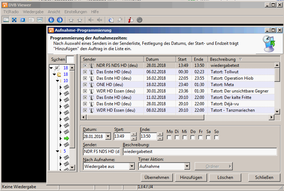Enable the Mi weekday checkbox
The width and height of the screenshot is (284, 191).
coord(185,138)
